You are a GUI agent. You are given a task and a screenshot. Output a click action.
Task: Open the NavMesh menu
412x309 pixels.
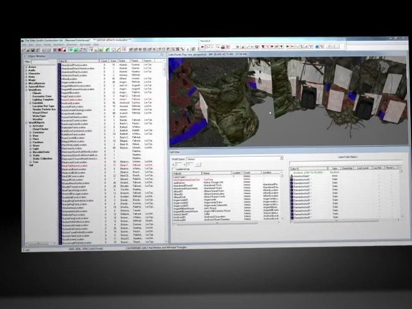pos(58,45)
